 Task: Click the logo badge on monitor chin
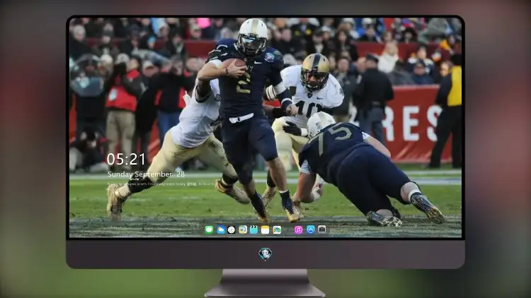pos(265,254)
